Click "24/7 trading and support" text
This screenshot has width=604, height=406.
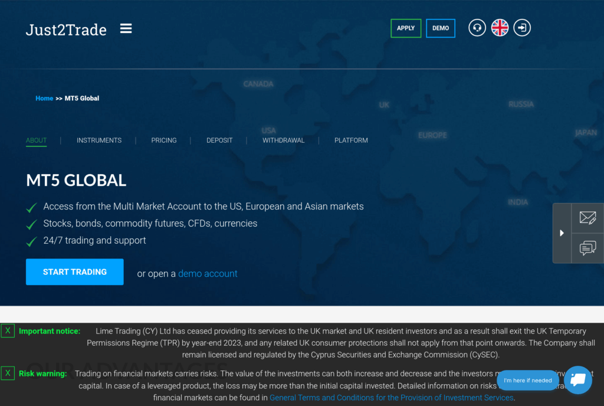click(94, 240)
